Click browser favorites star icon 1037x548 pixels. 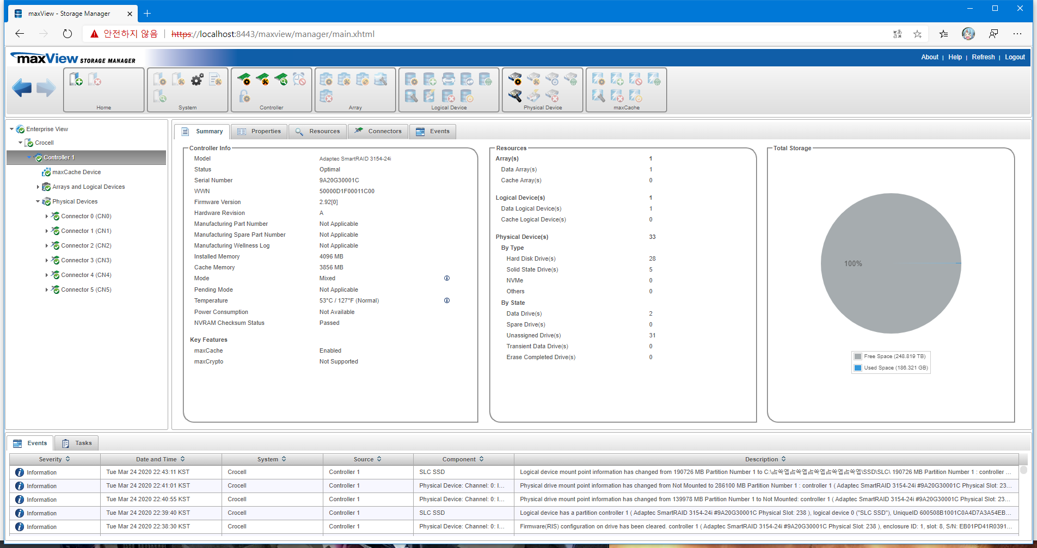coord(917,34)
